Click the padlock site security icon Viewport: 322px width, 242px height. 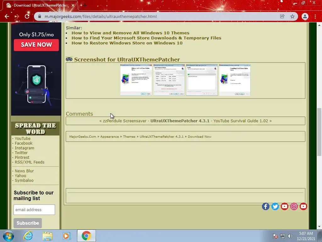coord(40,16)
